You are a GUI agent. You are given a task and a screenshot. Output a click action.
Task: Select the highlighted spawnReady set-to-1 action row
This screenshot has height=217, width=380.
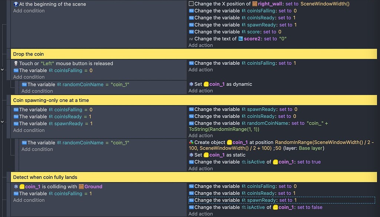tap(241, 200)
